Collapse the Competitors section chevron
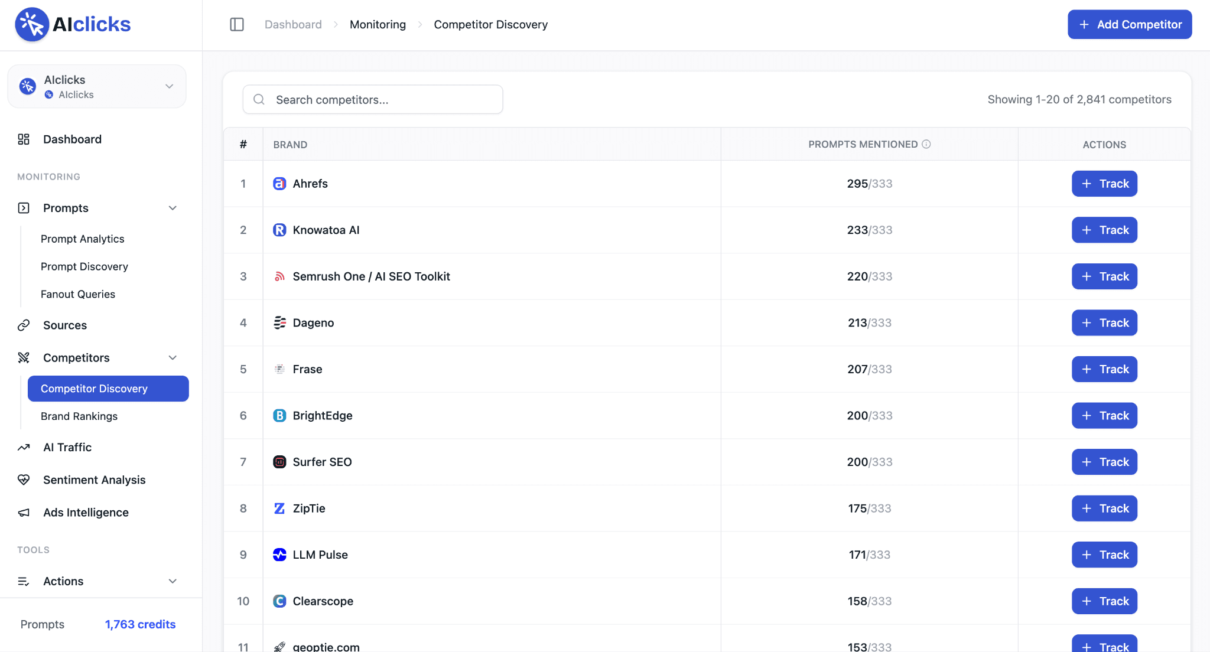Image resolution: width=1210 pixels, height=652 pixels. point(173,358)
